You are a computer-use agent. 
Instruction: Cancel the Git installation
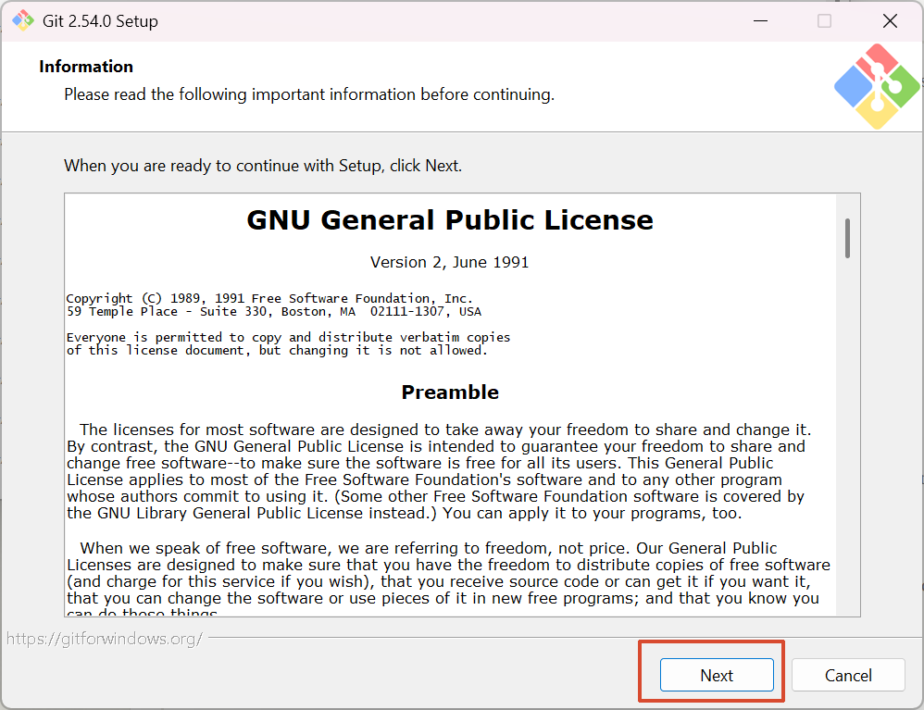click(848, 675)
